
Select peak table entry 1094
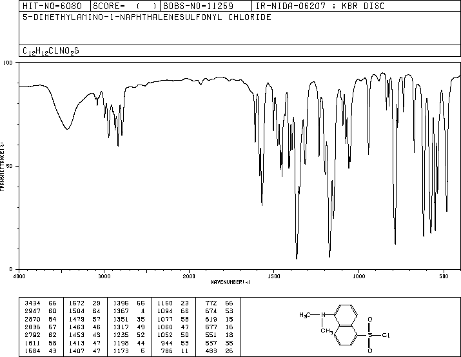[x=165, y=311]
